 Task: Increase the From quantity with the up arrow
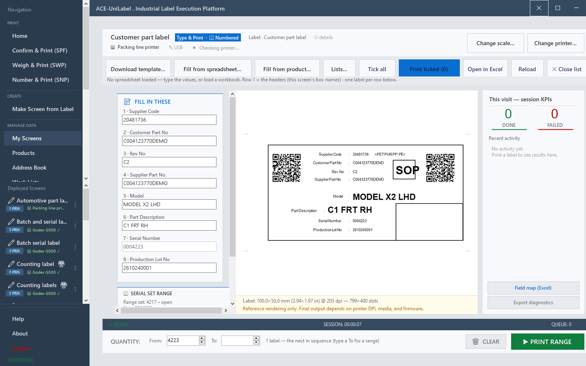202,338
